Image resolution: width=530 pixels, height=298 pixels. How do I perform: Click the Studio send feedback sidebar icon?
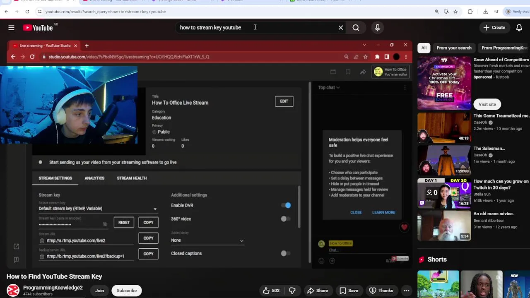16,260
